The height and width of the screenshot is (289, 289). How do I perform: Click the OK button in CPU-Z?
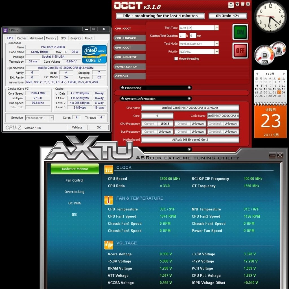(98, 127)
